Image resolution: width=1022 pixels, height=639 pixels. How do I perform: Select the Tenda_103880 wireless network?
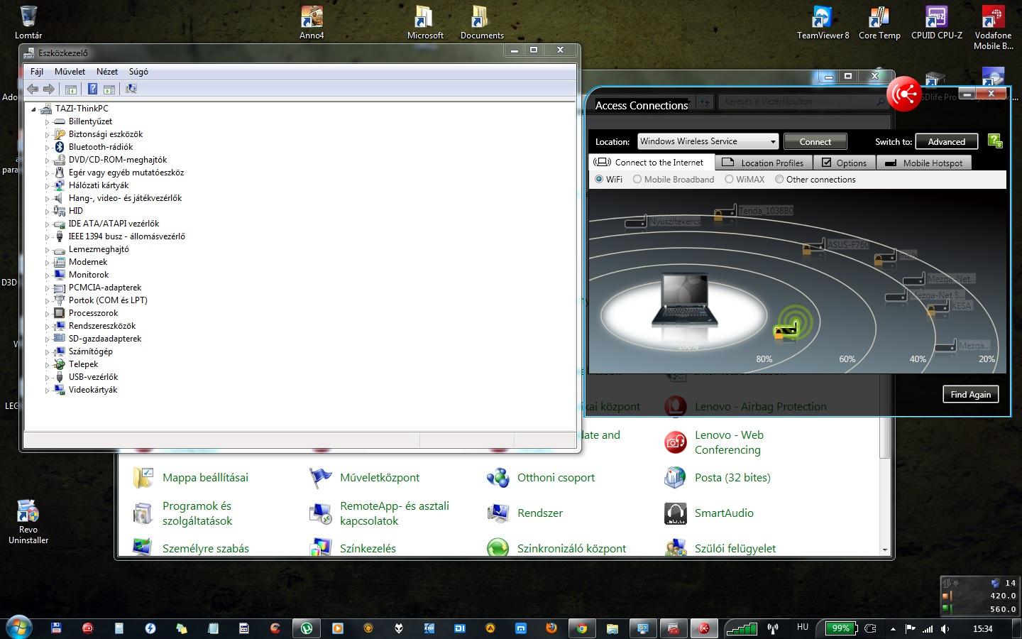754,212
